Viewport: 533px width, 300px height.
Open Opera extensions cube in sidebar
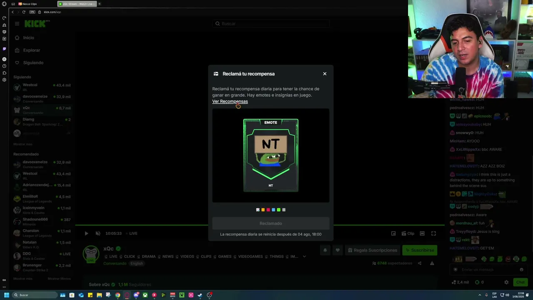click(4, 73)
